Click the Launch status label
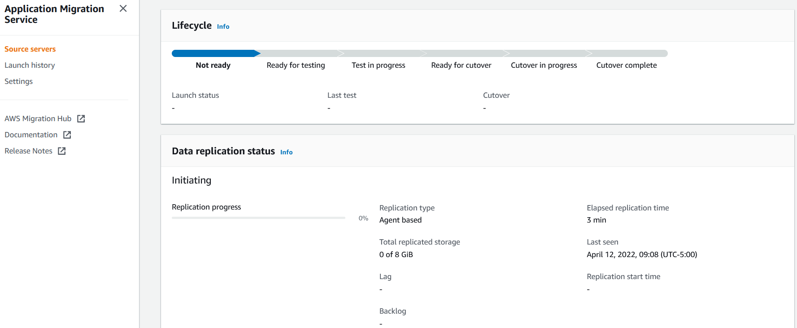 tap(195, 95)
